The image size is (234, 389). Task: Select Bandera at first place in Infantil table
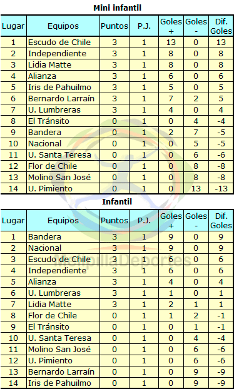click(x=44, y=236)
